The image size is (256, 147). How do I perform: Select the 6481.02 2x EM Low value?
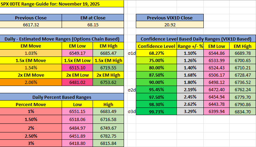tap(77, 82)
